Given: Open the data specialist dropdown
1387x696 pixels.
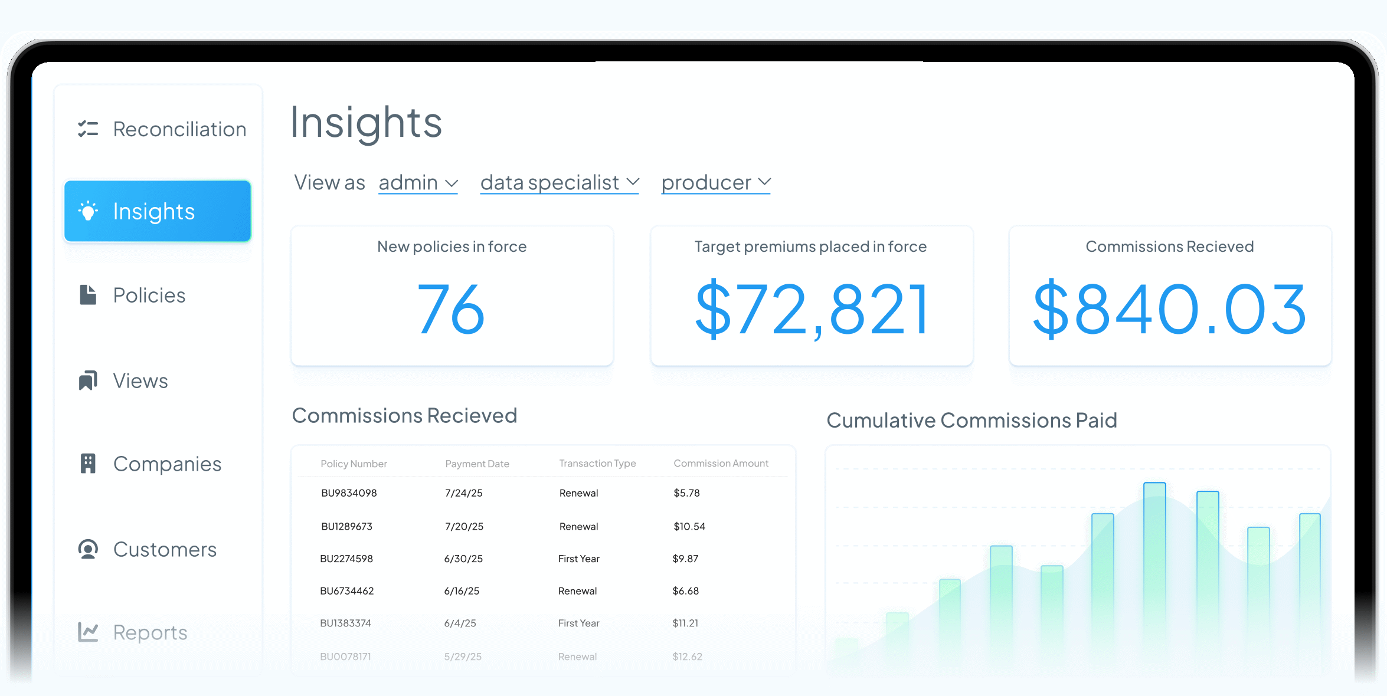Looking at the screenshot, I should [559, 183].
